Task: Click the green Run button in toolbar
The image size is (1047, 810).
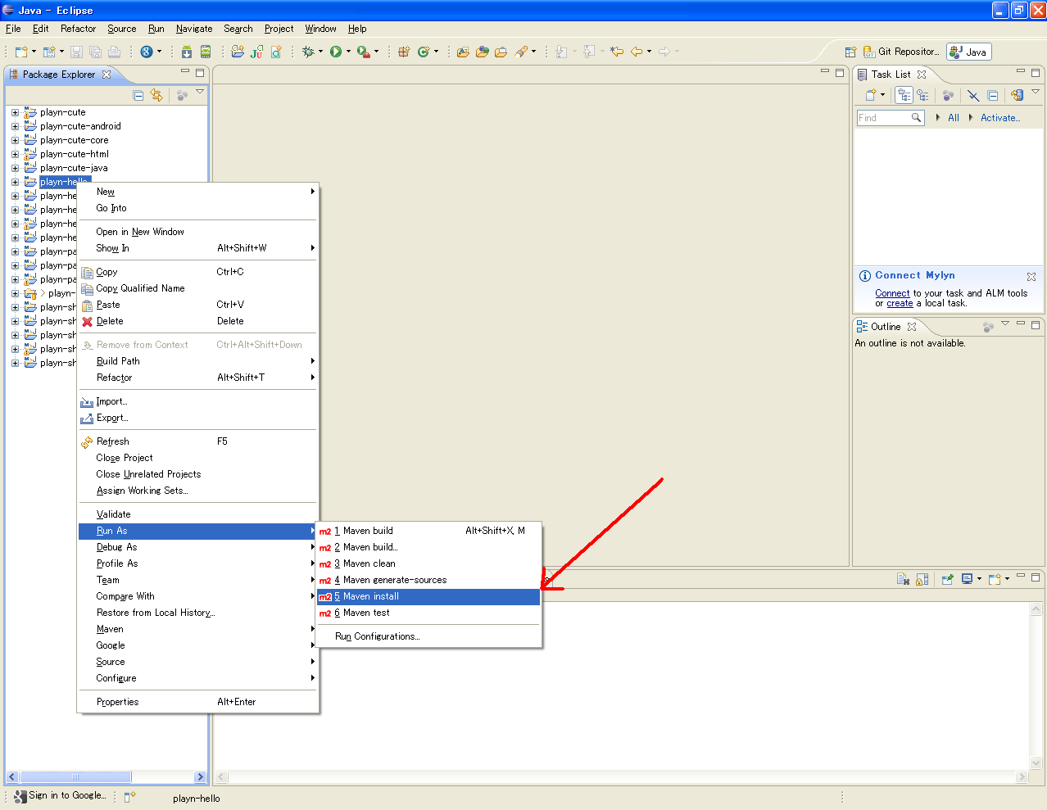Action: (x=336, y=52)
